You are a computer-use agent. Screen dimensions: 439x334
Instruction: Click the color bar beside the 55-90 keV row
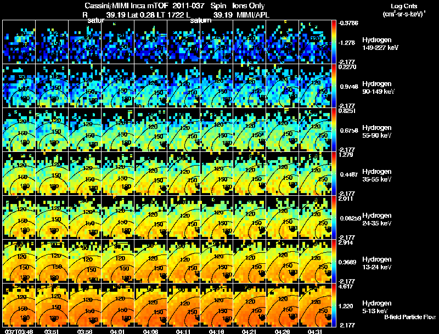click(334, 129)
